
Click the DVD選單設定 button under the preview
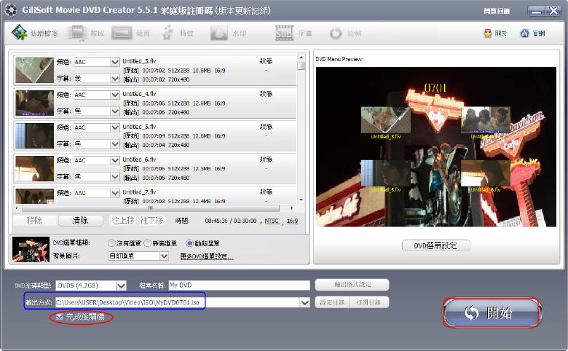pos(436,245)
